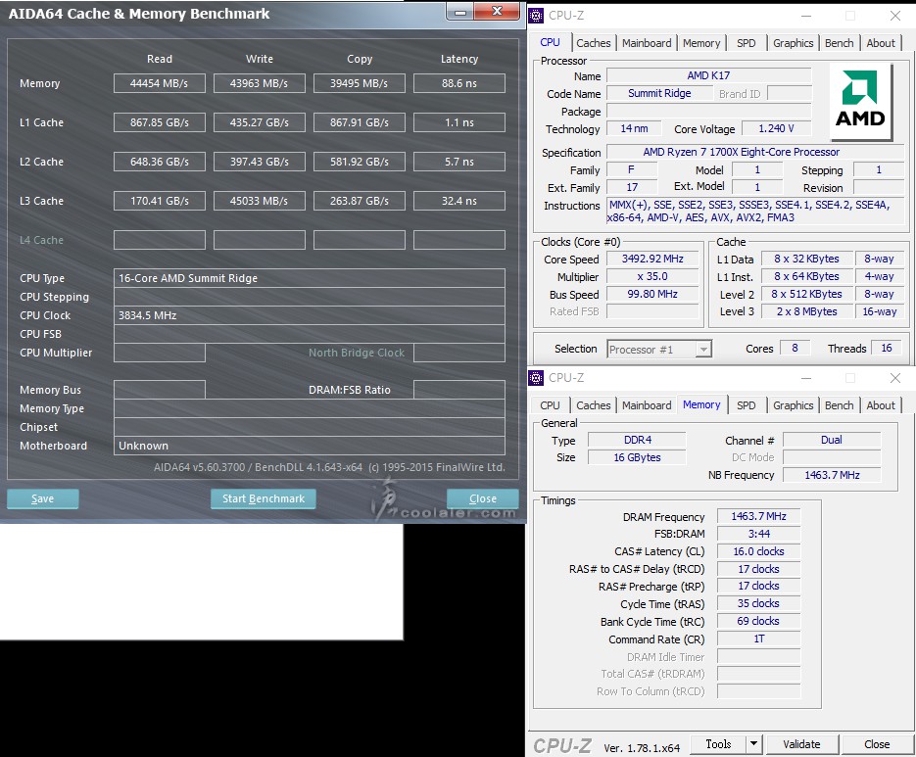The height and width of the screenshot is (757, 916).
Task: Close the upper CPU-Z window
Action: tap(895, 16)
